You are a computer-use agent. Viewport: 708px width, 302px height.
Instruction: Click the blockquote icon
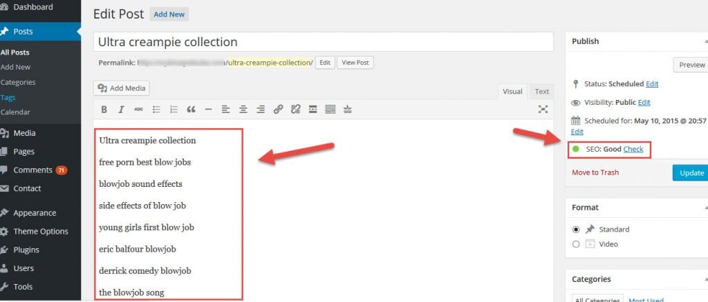pyautogui.click(x=191, y=109)
